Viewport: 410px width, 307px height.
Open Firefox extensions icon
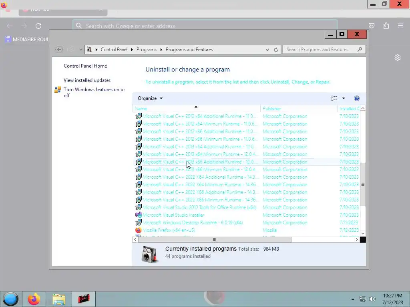pyautogui.click(x=386, y=26)
